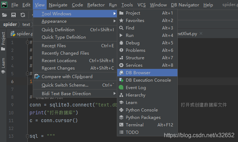Click the Run play triangle icon
238x142 pixels.
click(x=121, y=35)
